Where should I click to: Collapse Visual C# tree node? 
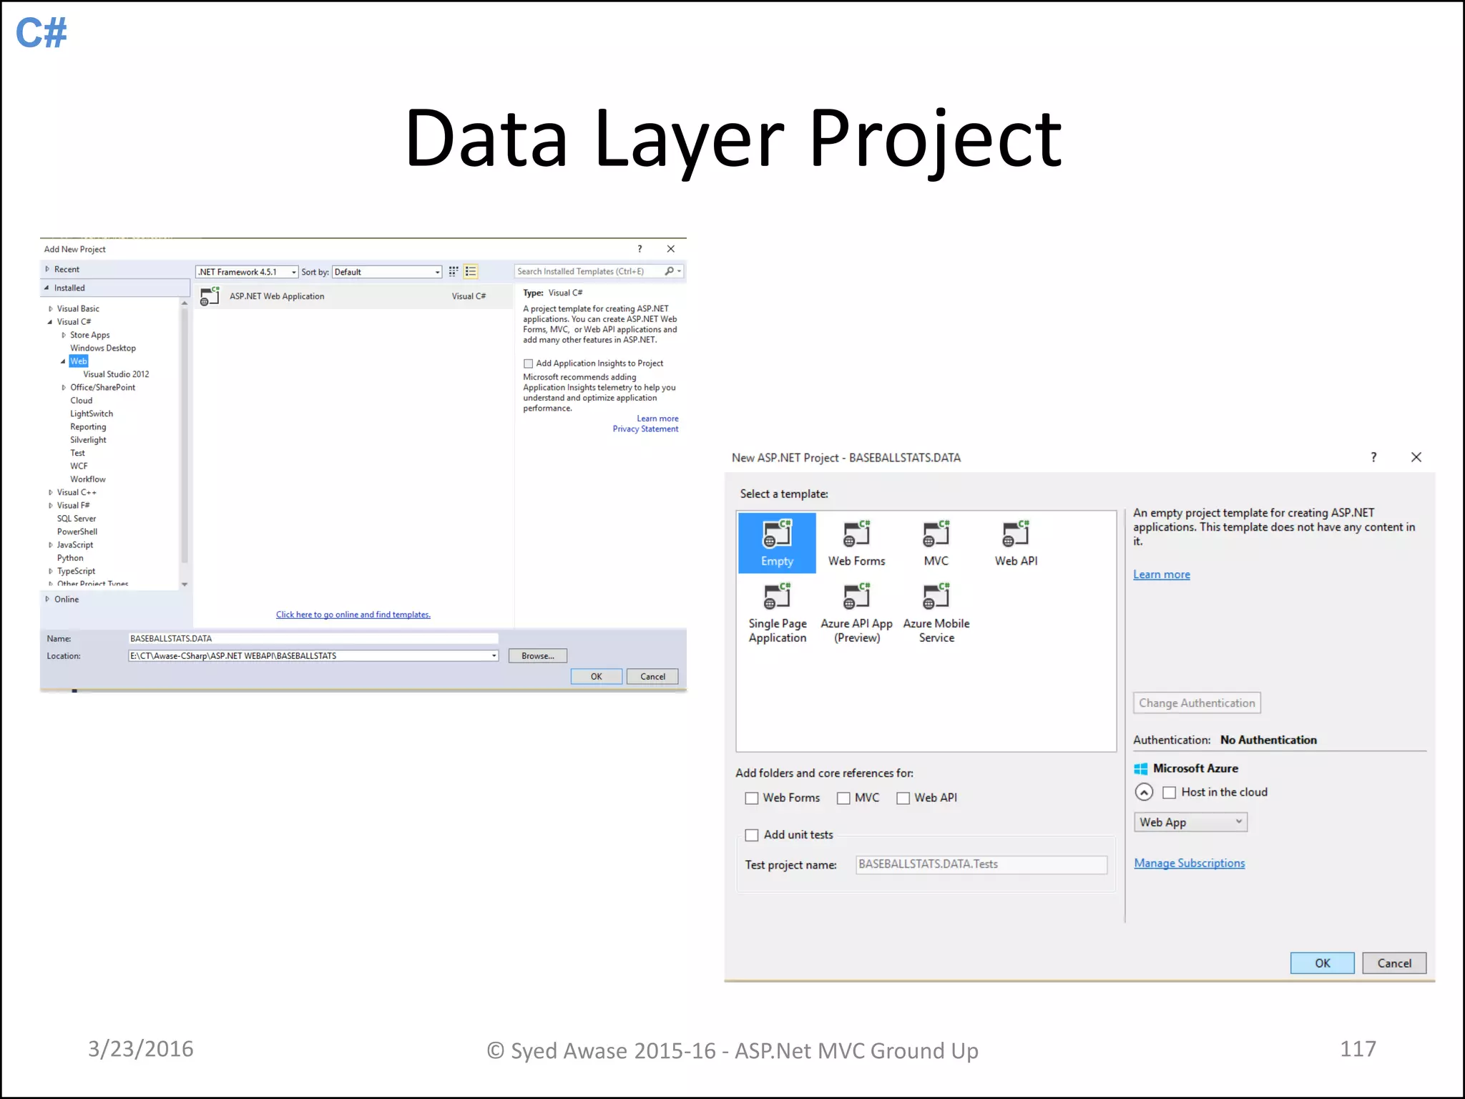[50, 322]
